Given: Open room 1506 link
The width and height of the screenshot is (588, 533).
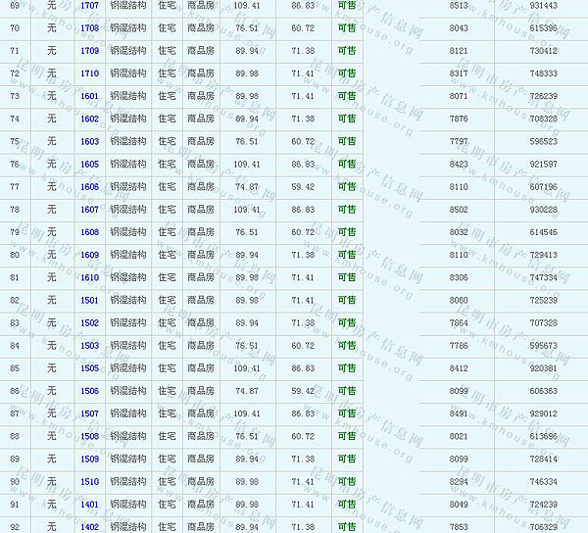Looking at the screenshot, I should coord(90,391).
